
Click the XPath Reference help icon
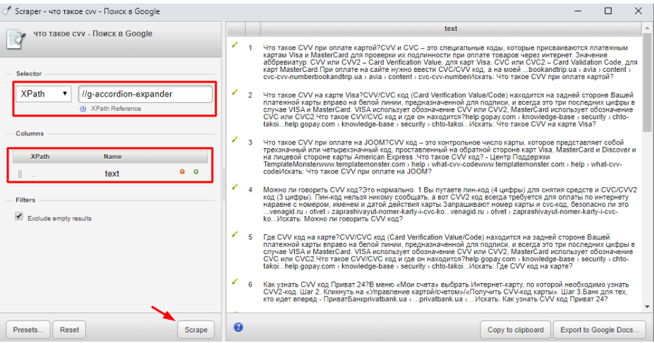pos(83,109)
